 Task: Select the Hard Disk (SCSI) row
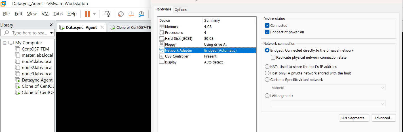tap(207, 39)
